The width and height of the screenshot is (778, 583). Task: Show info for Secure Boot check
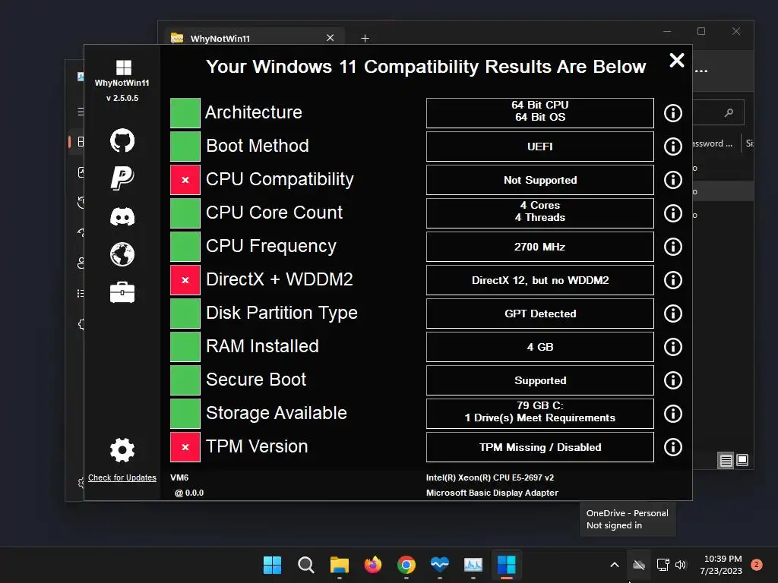[x=673, y=380]
